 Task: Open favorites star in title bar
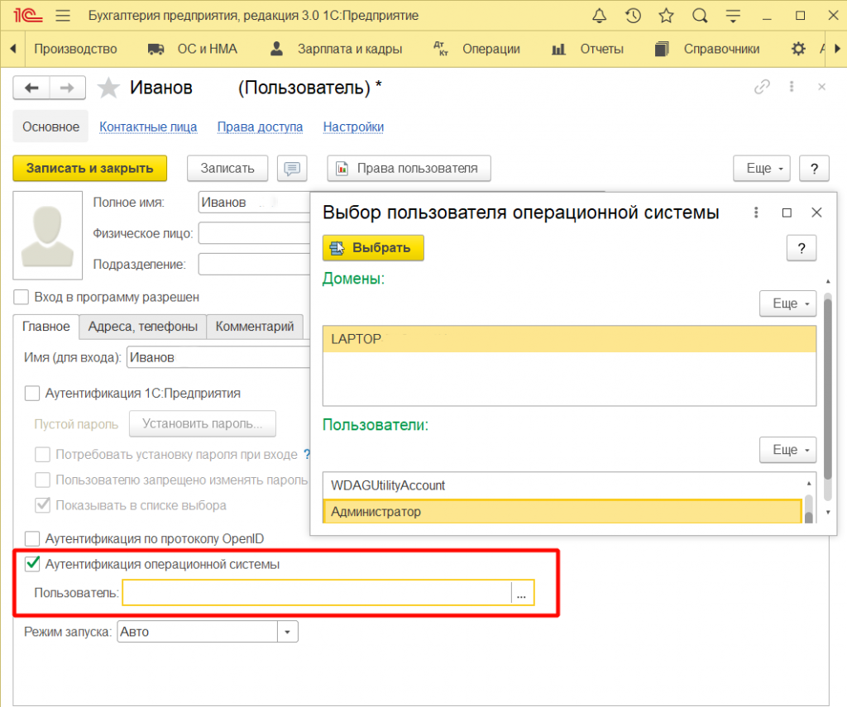click(x=666, y=16)
